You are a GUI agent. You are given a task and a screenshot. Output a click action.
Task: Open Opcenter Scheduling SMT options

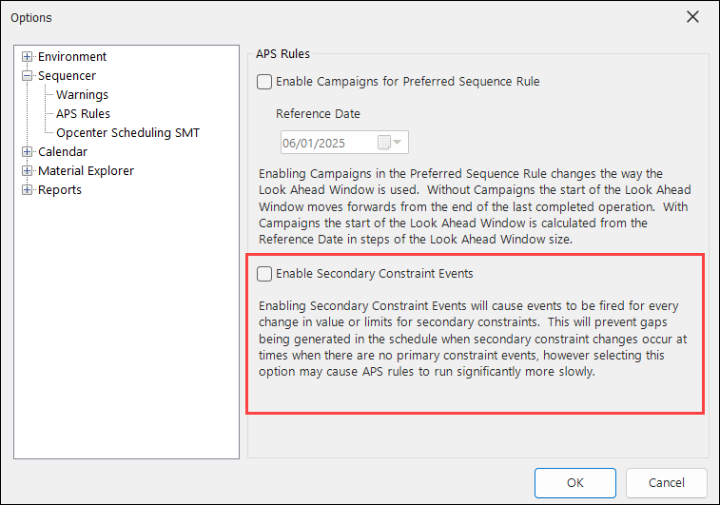[x=127, y=133]
